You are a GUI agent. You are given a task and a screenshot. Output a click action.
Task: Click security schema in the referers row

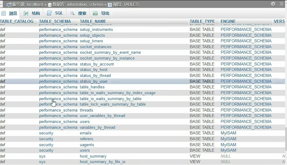[46, 139]
